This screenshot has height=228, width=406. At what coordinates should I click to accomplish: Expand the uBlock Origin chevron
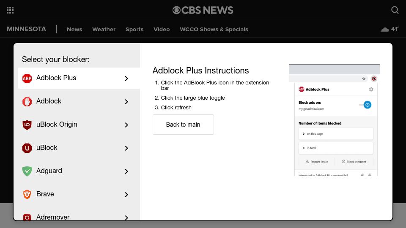pyautogui.click(x=126, y=125)
